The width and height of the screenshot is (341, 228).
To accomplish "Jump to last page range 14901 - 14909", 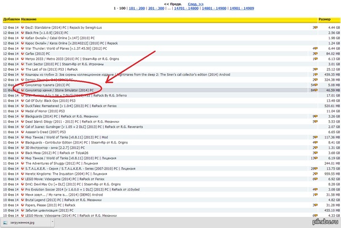I will (x=242, y=9).
